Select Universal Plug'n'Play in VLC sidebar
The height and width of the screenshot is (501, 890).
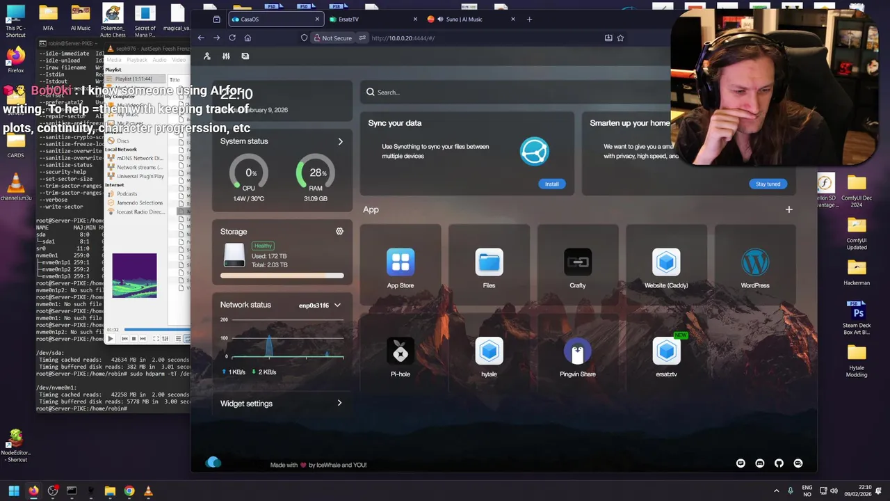[136, 176]
